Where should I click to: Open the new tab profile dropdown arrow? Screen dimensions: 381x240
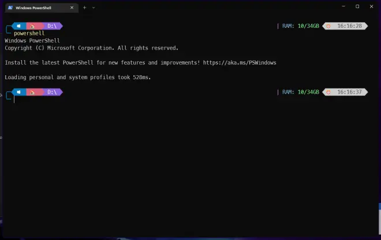(94, 8)
